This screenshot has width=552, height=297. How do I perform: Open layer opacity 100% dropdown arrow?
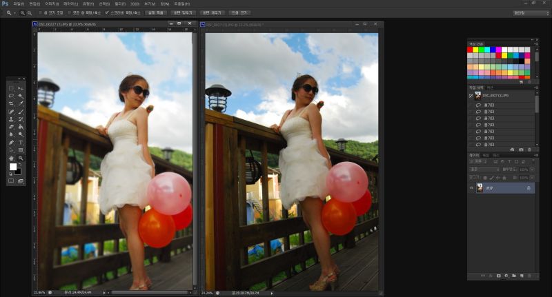532,170
